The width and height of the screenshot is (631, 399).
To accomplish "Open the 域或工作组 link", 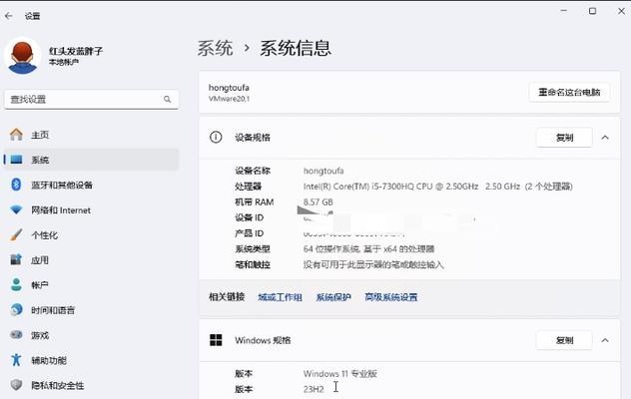I will [281, 297].
